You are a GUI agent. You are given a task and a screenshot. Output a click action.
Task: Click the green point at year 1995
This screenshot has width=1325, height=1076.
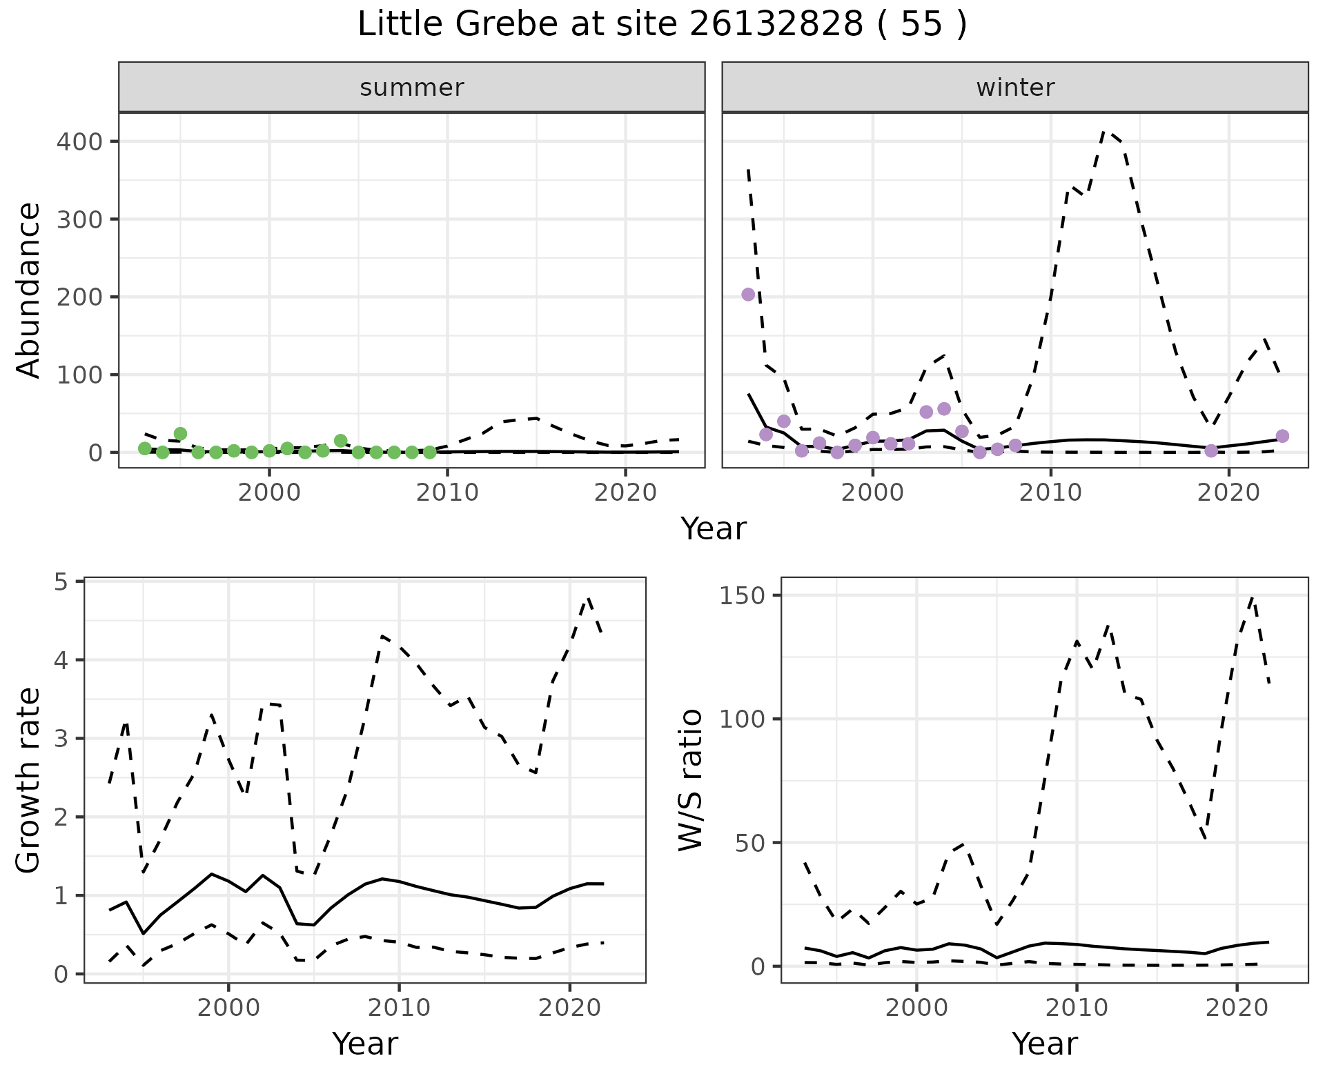pyautogui.click(x=180, y=434)
